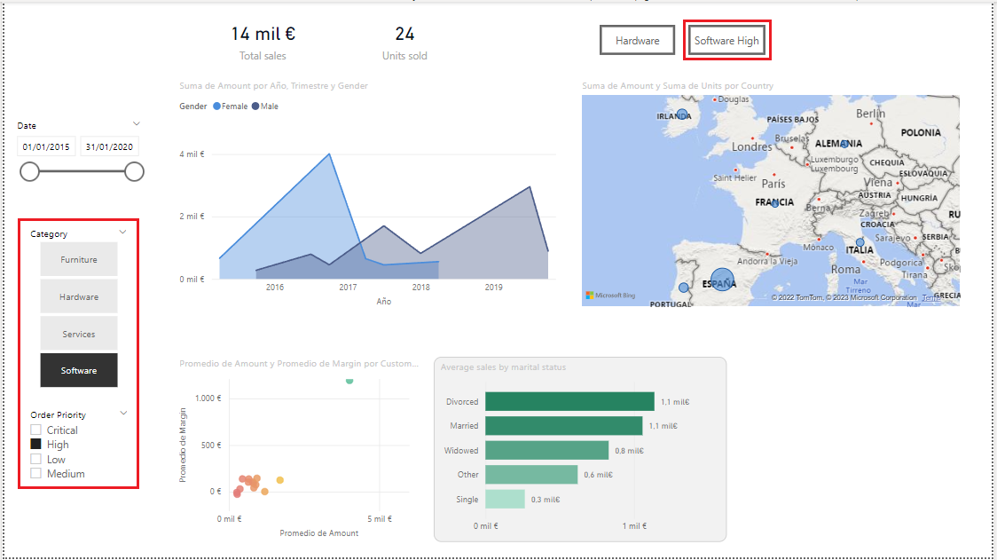Click the large España bubble on map
The height and width of the screenshot is (560, 997).
point(723,280)
